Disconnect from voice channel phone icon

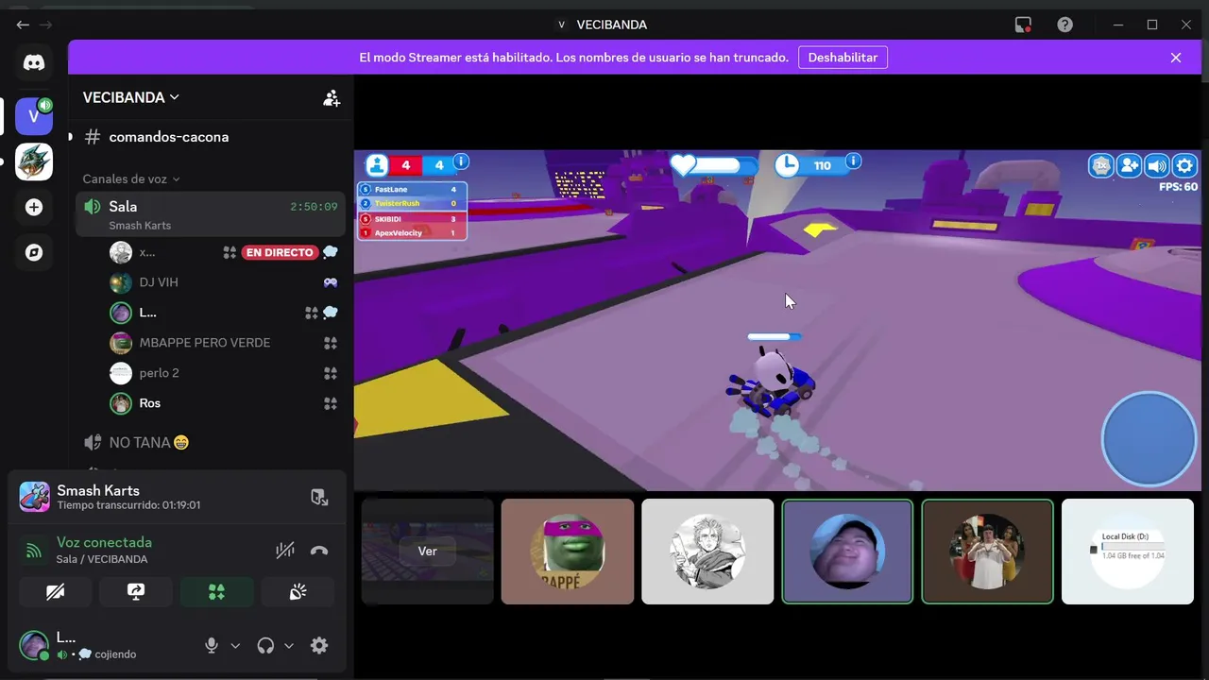319,551
